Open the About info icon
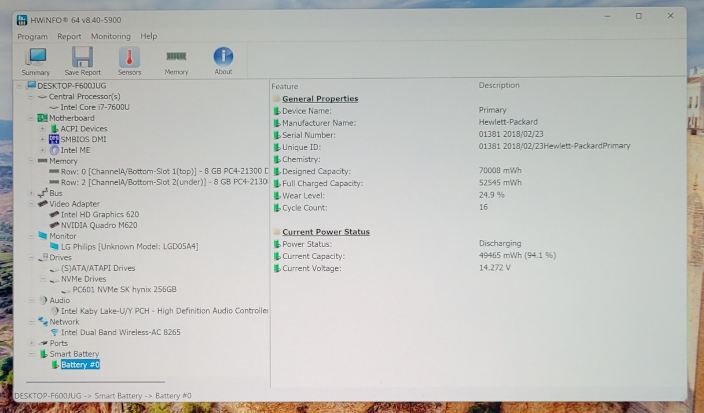The width and height of the screenshot is (704, 413). click(224, 57)
